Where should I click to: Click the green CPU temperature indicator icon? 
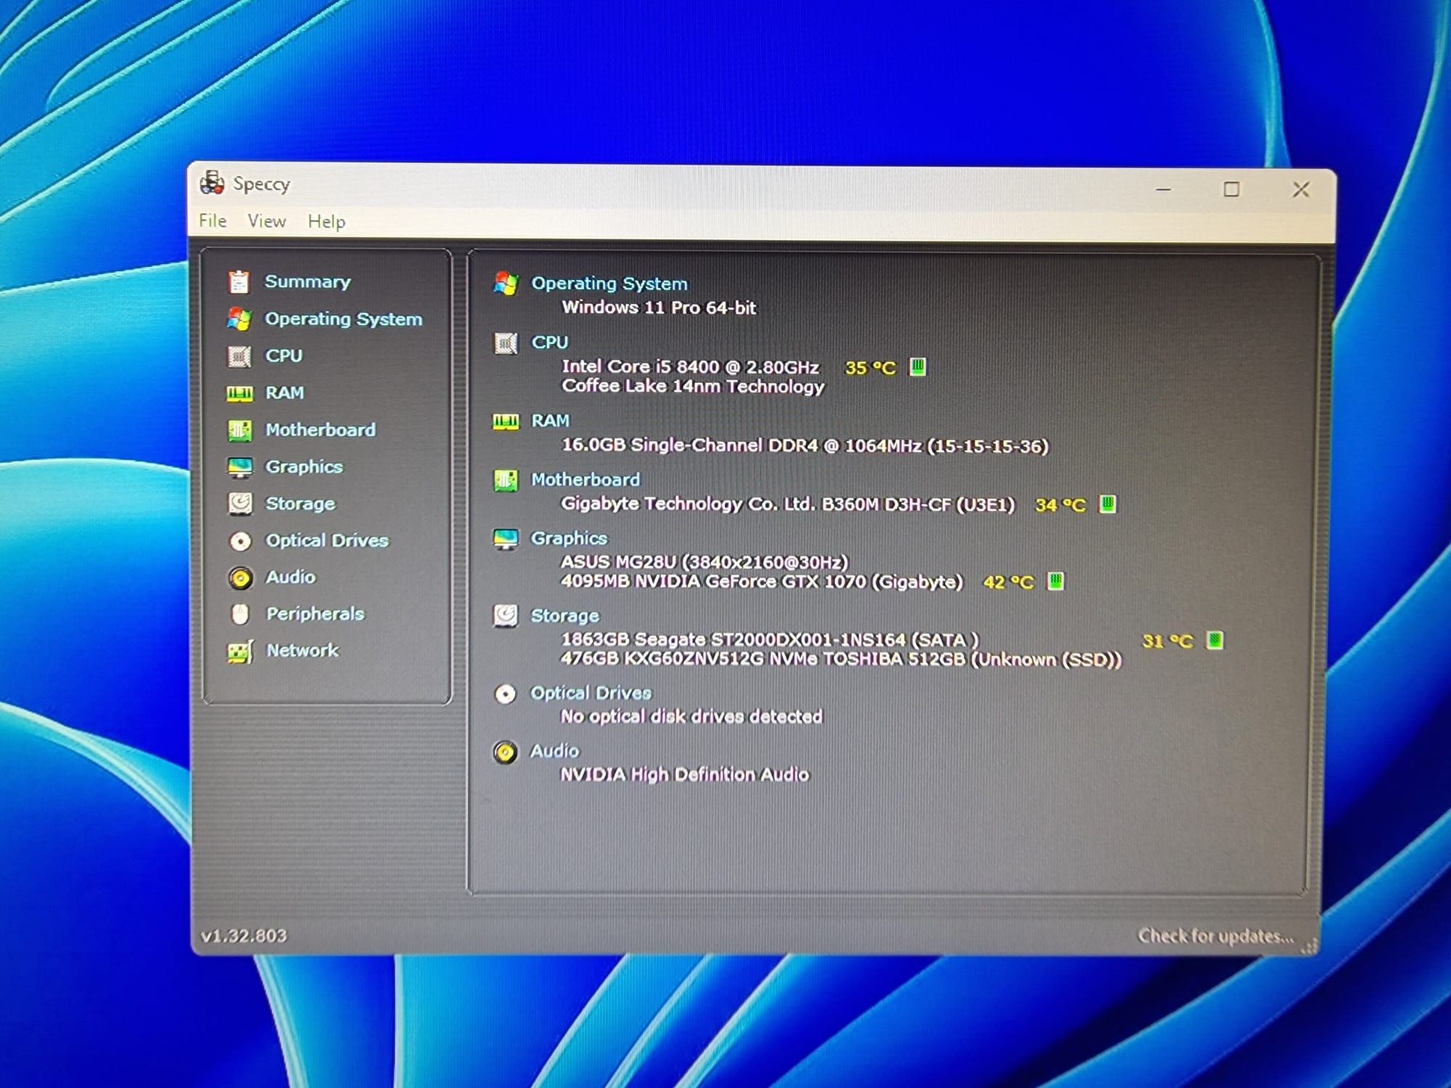[x=918, y=366]
